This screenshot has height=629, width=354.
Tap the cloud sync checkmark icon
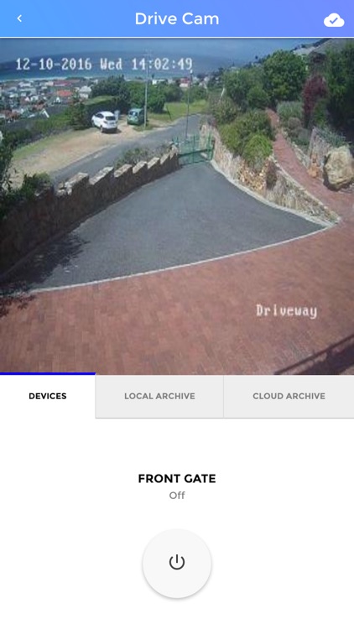[x=334, y=19]
